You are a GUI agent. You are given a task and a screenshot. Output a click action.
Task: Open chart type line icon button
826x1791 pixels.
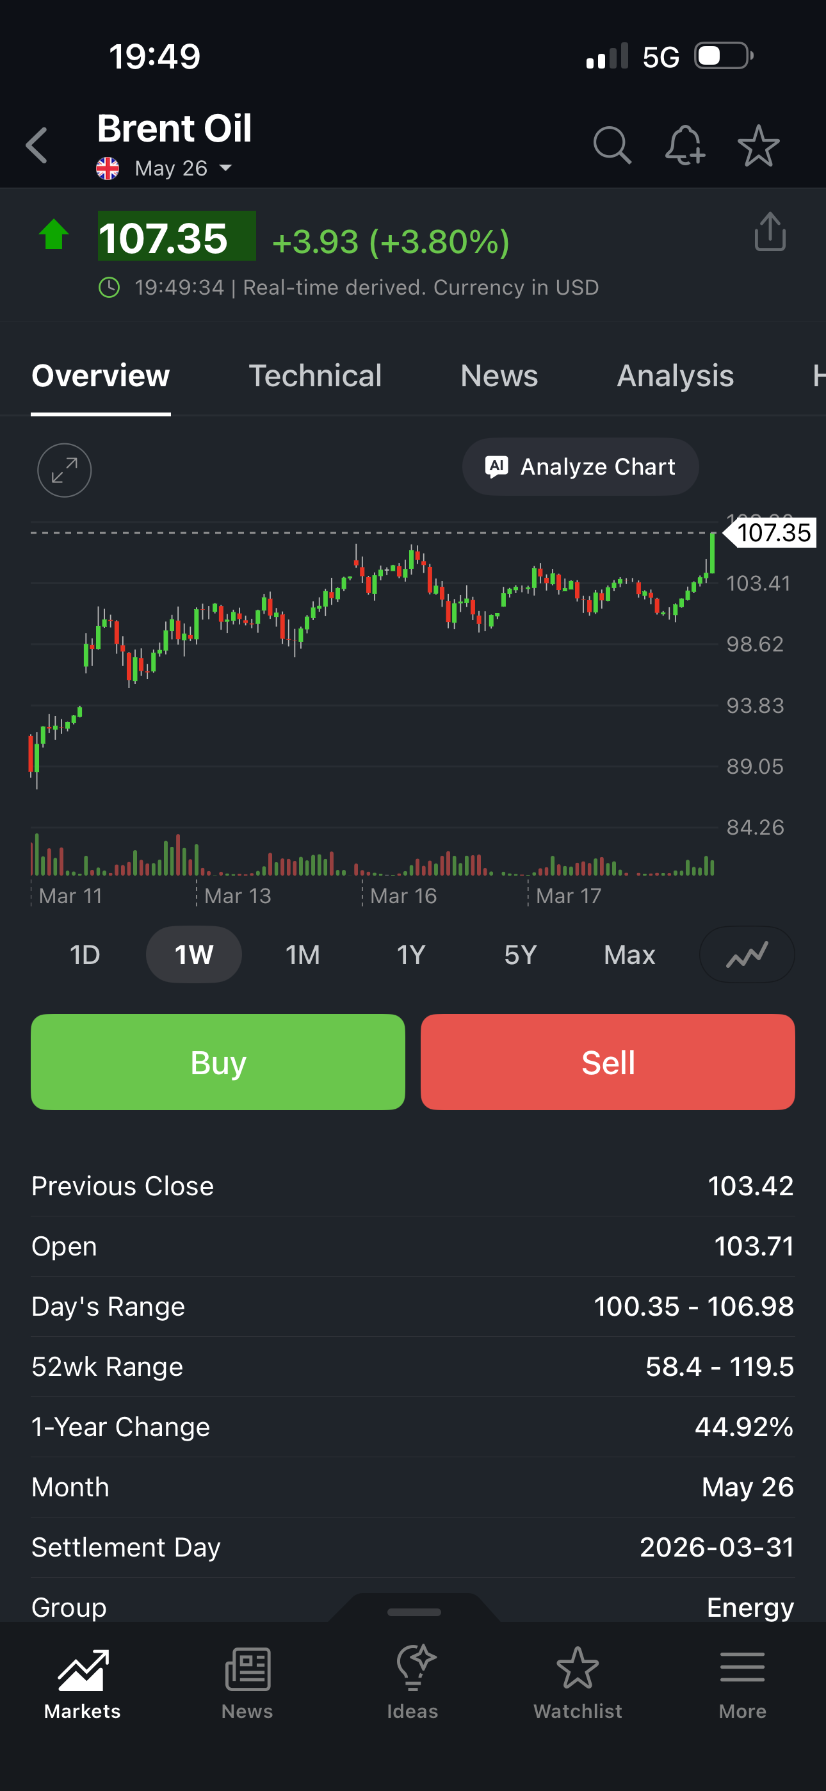(746, 954)
